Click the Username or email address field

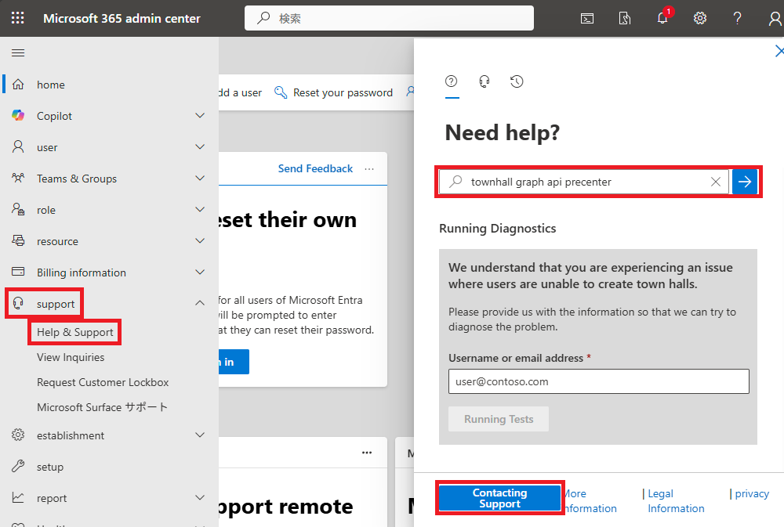click(598, 381)
